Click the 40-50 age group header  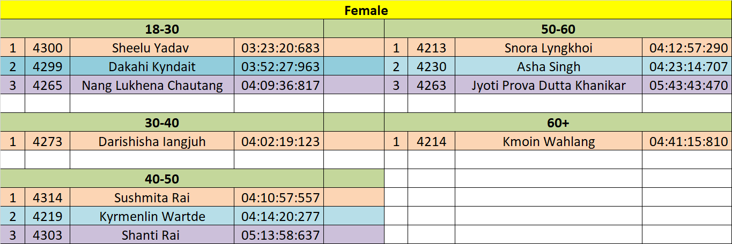coord(161,179)
